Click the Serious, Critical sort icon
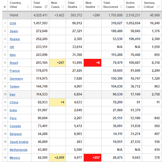162x162 pixels. [x=158, y=7]
